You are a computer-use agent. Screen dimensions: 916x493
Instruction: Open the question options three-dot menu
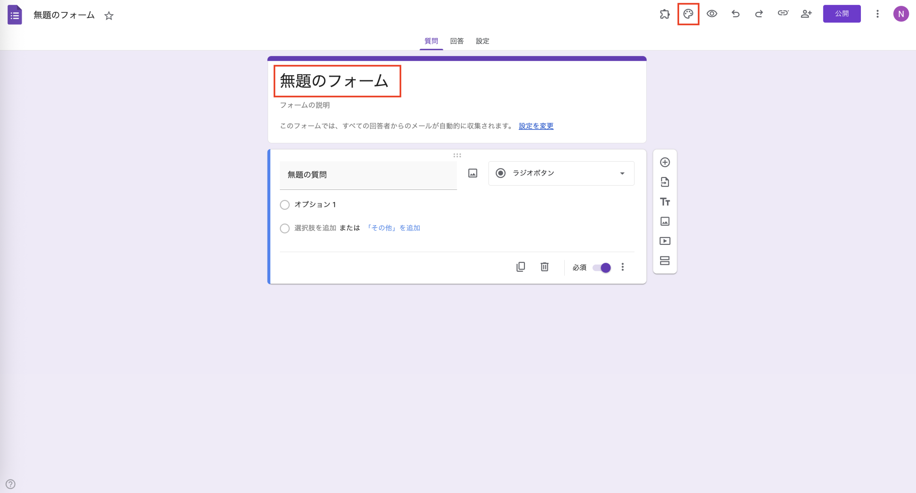point(623,267)
